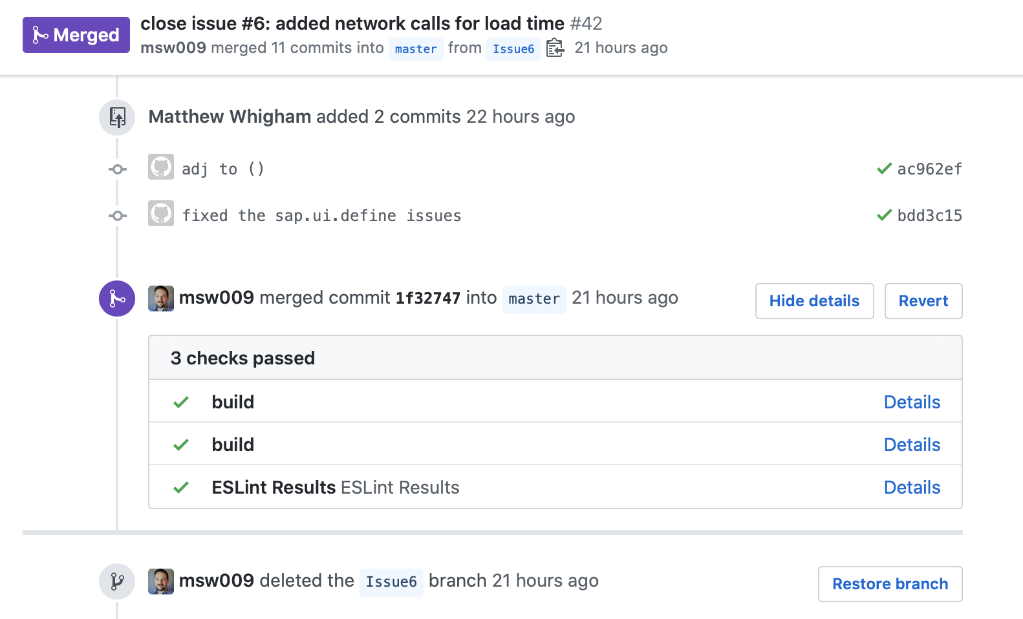Click the branch deleted icon on timeline

[117, 582]
